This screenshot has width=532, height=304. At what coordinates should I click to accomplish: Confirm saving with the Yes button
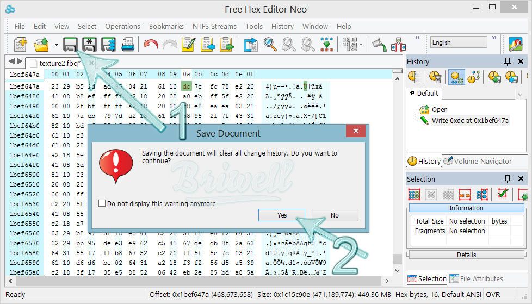[x=282, y=215]
